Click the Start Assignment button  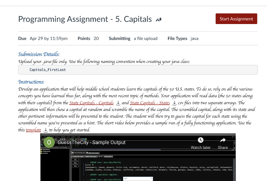tap(236, 19)
